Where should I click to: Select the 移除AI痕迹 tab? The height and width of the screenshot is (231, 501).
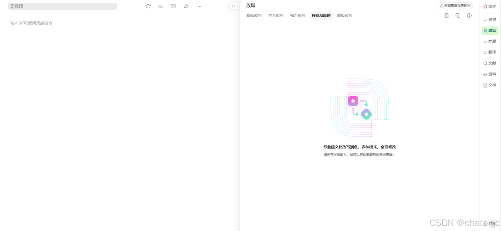tap(321, 16)
